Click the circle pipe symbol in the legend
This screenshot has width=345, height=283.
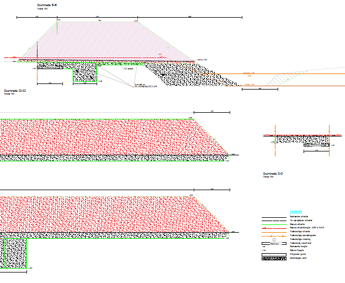[x=273, y=239]
